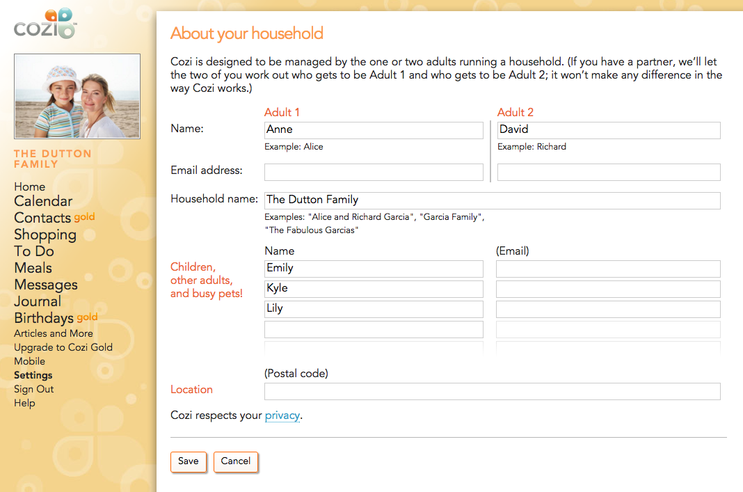743x492 pixels.
Task: Open the Journal section
Action: pyautogui.click(x=38, y=301)
